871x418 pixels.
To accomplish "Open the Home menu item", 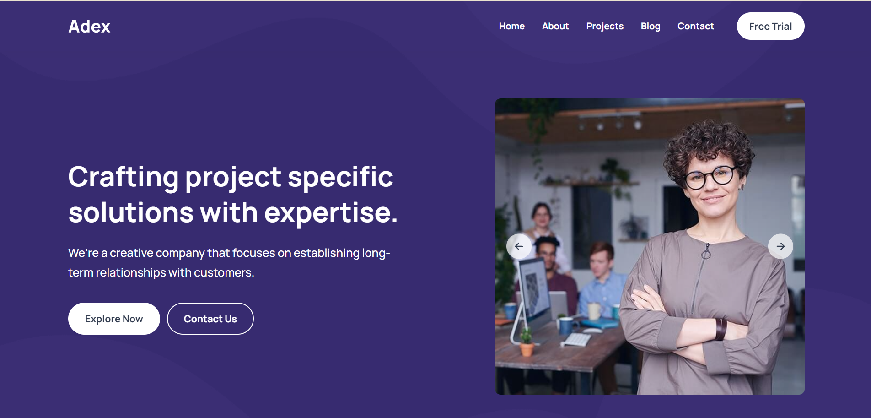I will [511, 26].
